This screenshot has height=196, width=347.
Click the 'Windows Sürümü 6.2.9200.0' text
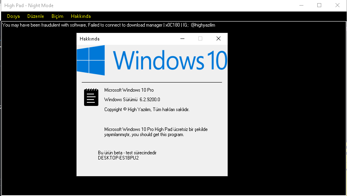[132, 100]
